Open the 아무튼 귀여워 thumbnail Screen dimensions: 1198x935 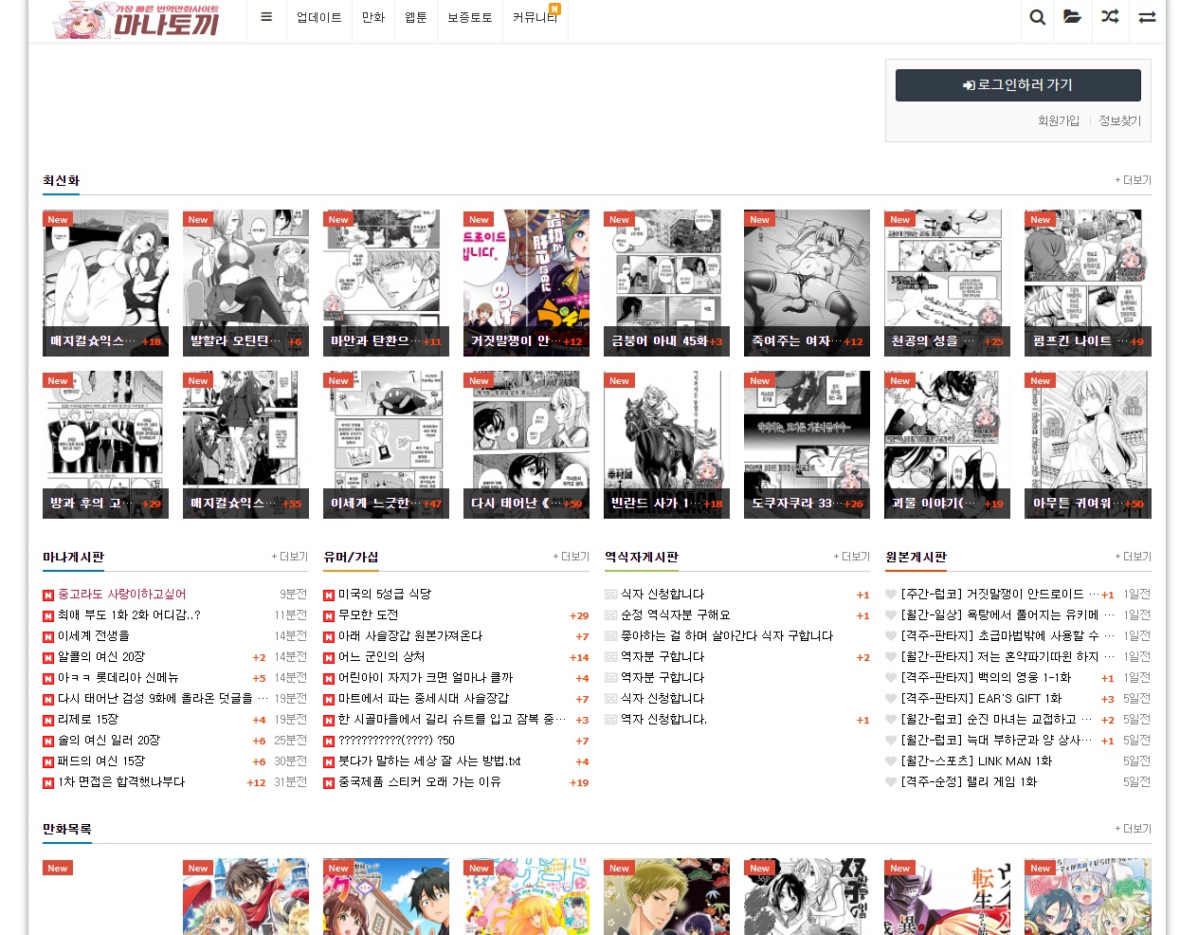coord(1088,445)
